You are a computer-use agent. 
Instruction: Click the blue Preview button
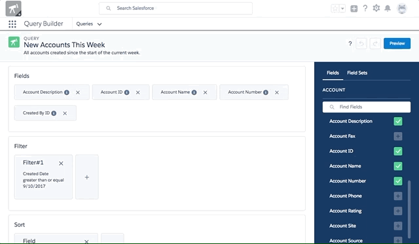(397, 44)
